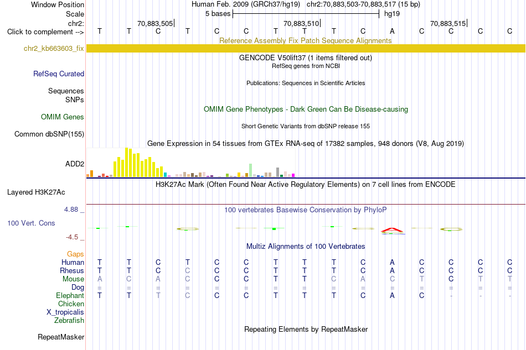Click the 70,883,505 coordinate marker
This screenshot has height=350, width=526.
tap(155, 23)
